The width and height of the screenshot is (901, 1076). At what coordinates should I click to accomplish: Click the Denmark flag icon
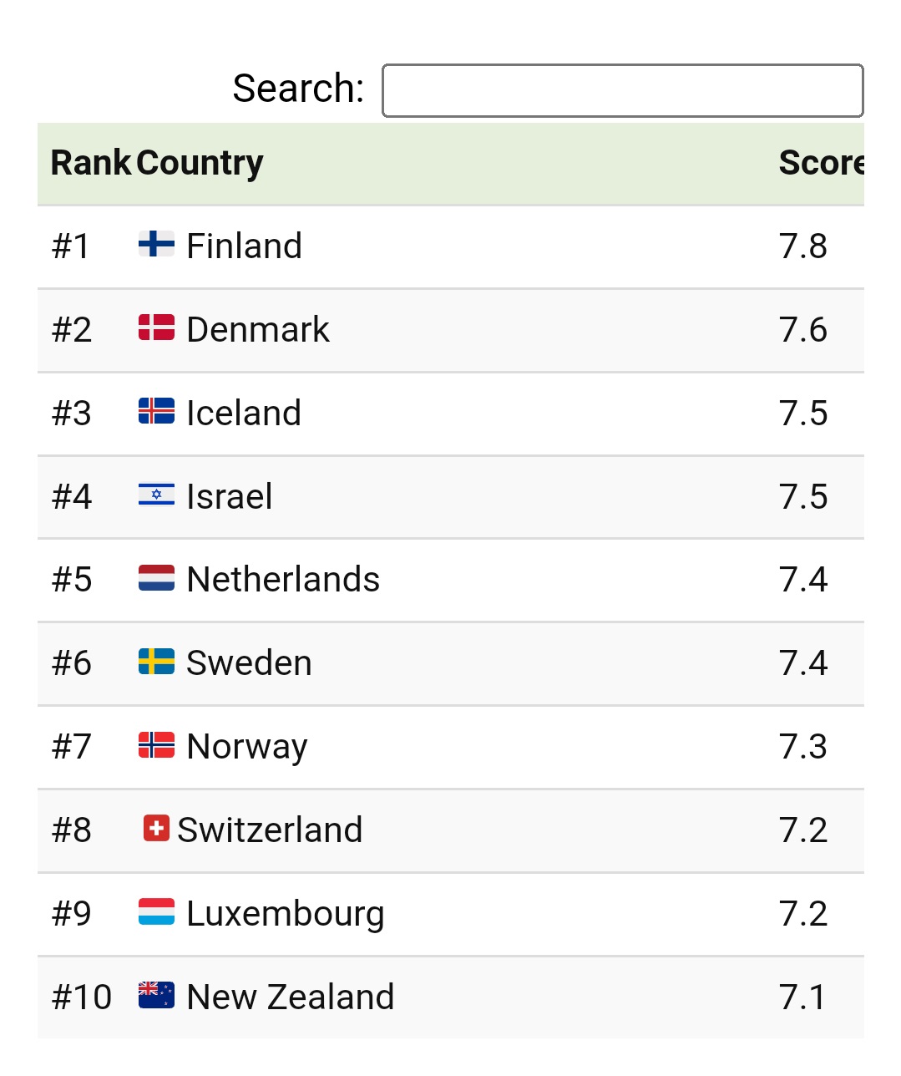click(156, 327)
